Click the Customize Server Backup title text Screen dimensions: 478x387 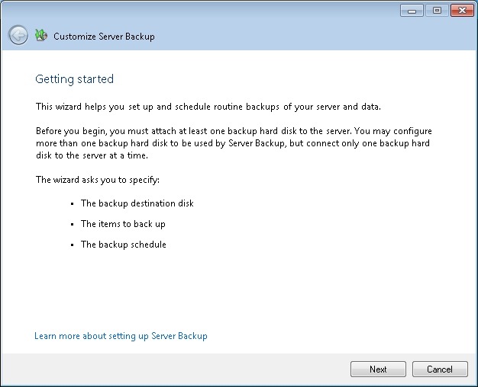104,36
